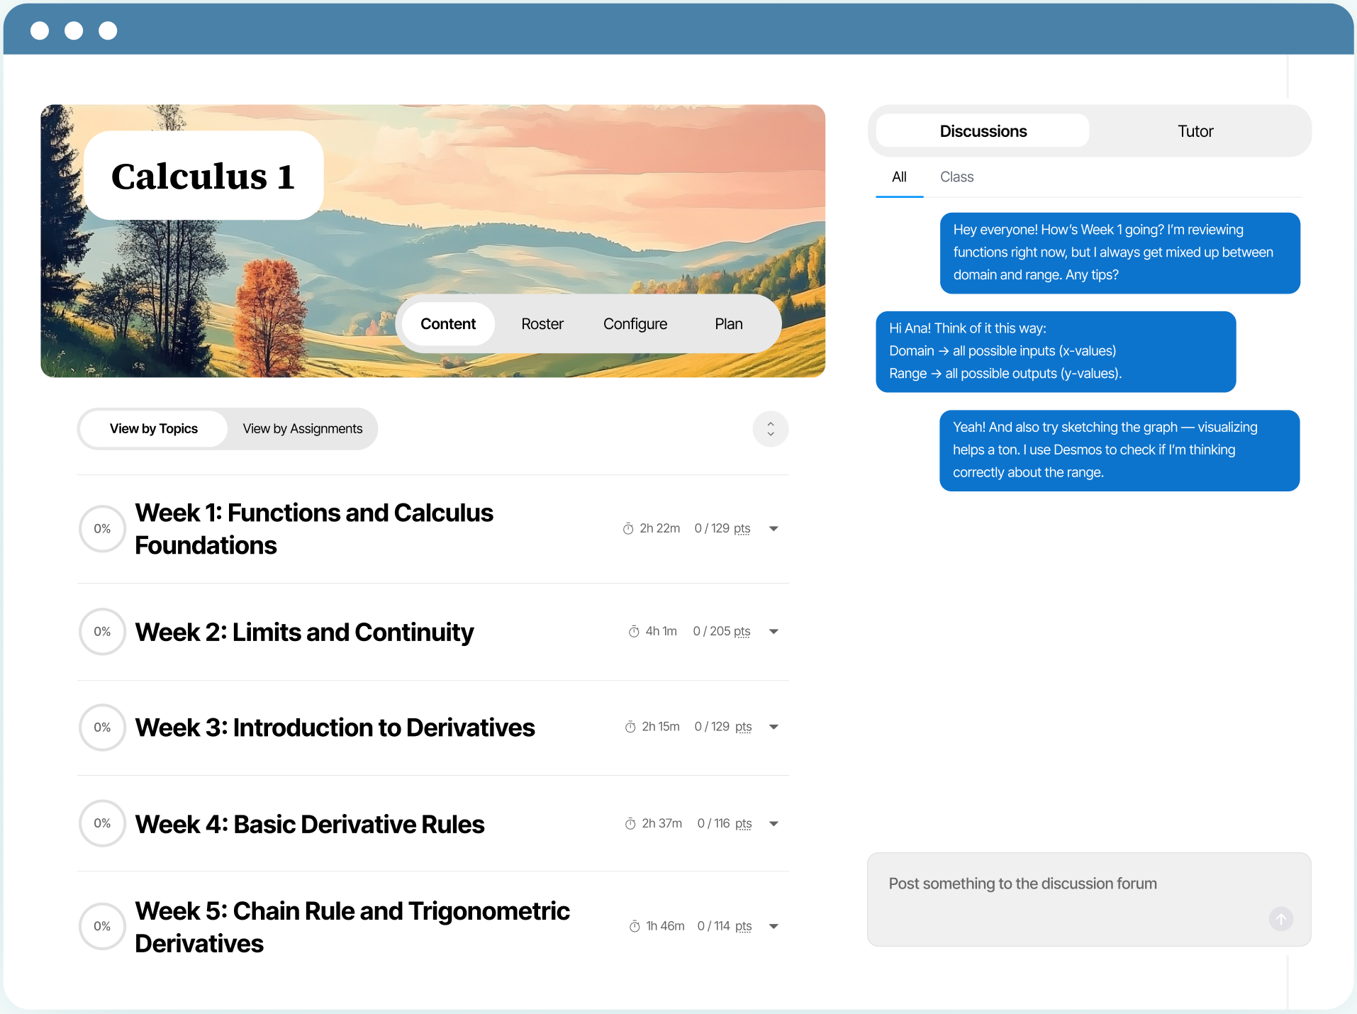Select the View by Topics option
The height and width of the screenshot is (1014, 1357).
(154, 429)
